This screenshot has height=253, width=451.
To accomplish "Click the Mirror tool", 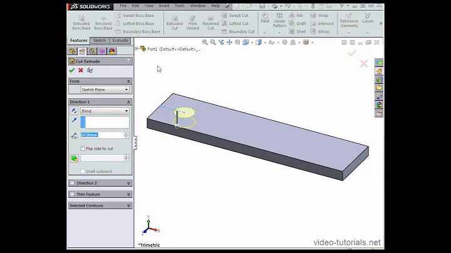I will 320,31.
